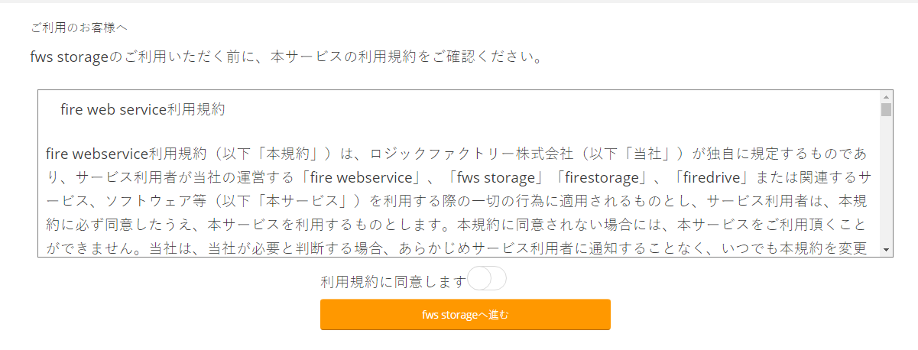Click the 利用規約に同意します label
Image resolution: width=918 pixels, height=350 pixels.
click(x=393, y=282)
